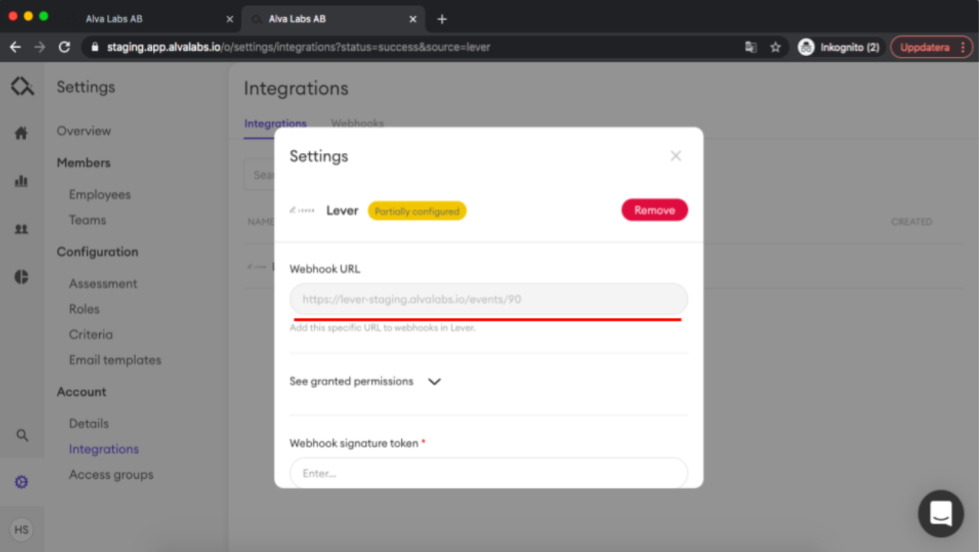Click the Alva Labs logo icon
Image resolution: width=979 pixels, height=555 pixels.
[22, 86]
